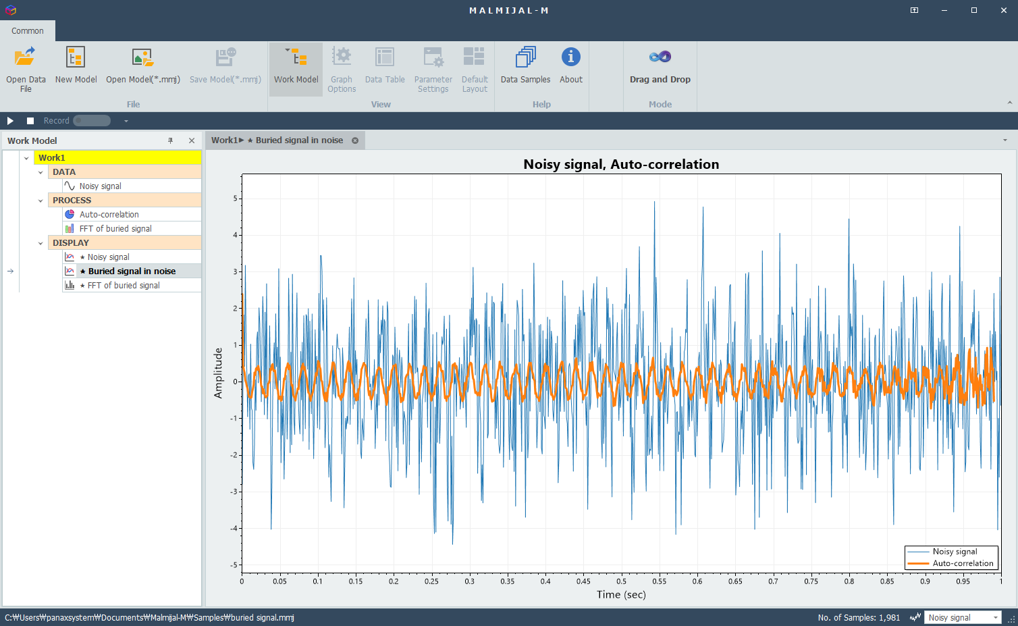This screenshot has height=626, width=1018.
Task: Select Noisy signal data item
Action: point(132,186)
